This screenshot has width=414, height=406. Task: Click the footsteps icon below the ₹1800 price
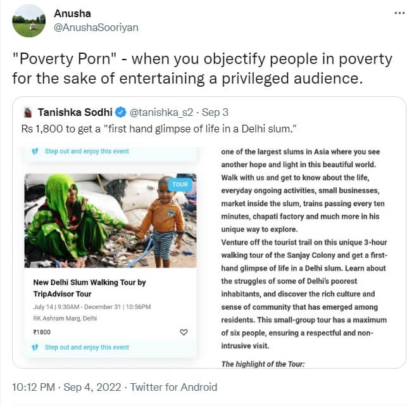(35, 347)
